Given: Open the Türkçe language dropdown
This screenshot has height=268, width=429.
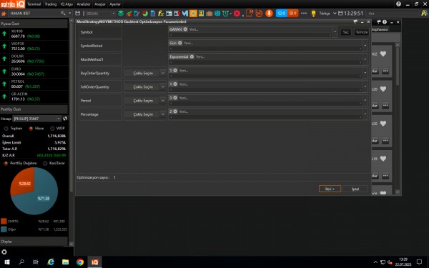Looking at the screenshot, I should (x=335, y=13).
